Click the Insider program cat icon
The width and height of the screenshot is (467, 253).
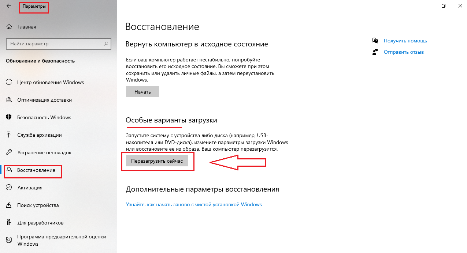[9, 240]
